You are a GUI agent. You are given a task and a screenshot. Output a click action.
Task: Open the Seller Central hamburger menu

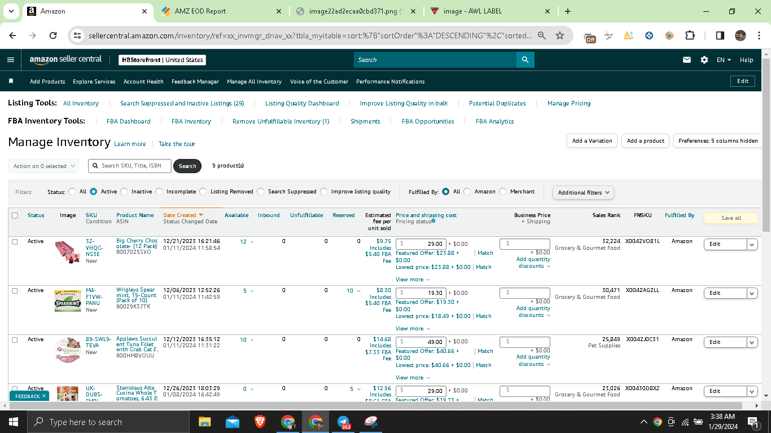[x=11, y=60]
